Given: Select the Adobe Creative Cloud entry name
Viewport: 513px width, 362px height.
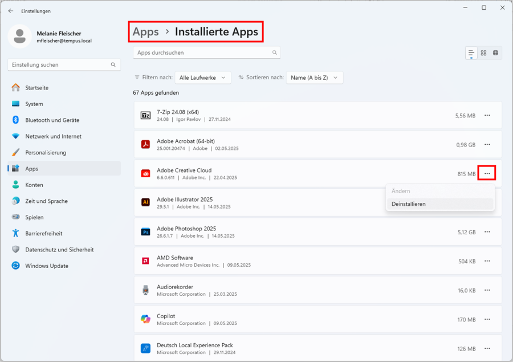Looking at the screenshot, I should 184,170.
